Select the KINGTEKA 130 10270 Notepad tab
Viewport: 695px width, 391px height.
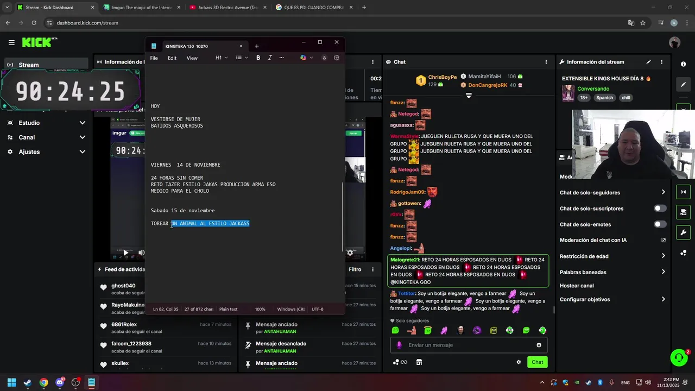[197, 46]
